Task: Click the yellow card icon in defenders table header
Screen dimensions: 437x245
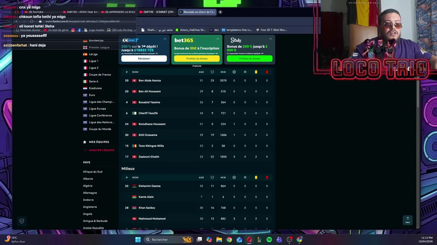Action: (256, 72)
